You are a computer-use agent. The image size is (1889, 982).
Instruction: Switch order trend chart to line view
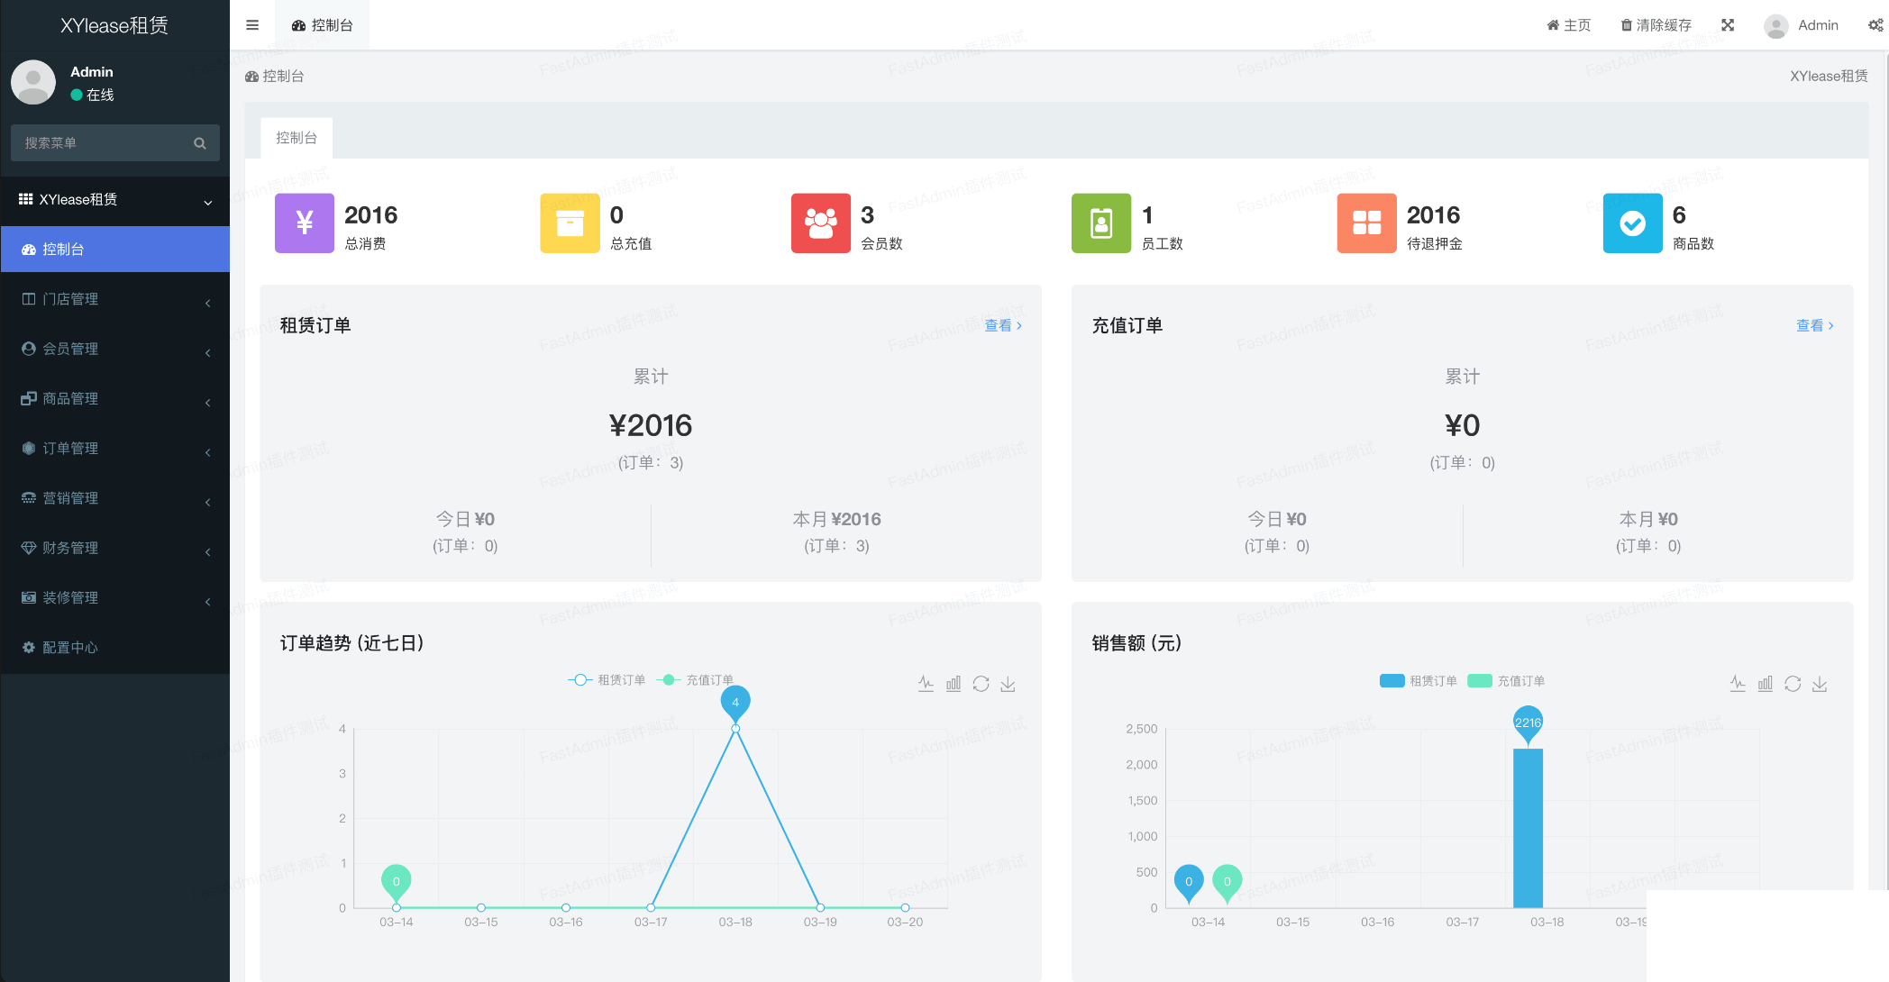[x=926, y=684]
